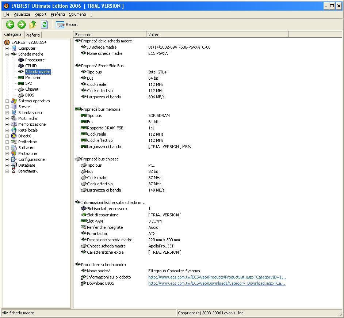Expand the Server tree node
Viewport: 344px width, 318px height.
point(7,107)
